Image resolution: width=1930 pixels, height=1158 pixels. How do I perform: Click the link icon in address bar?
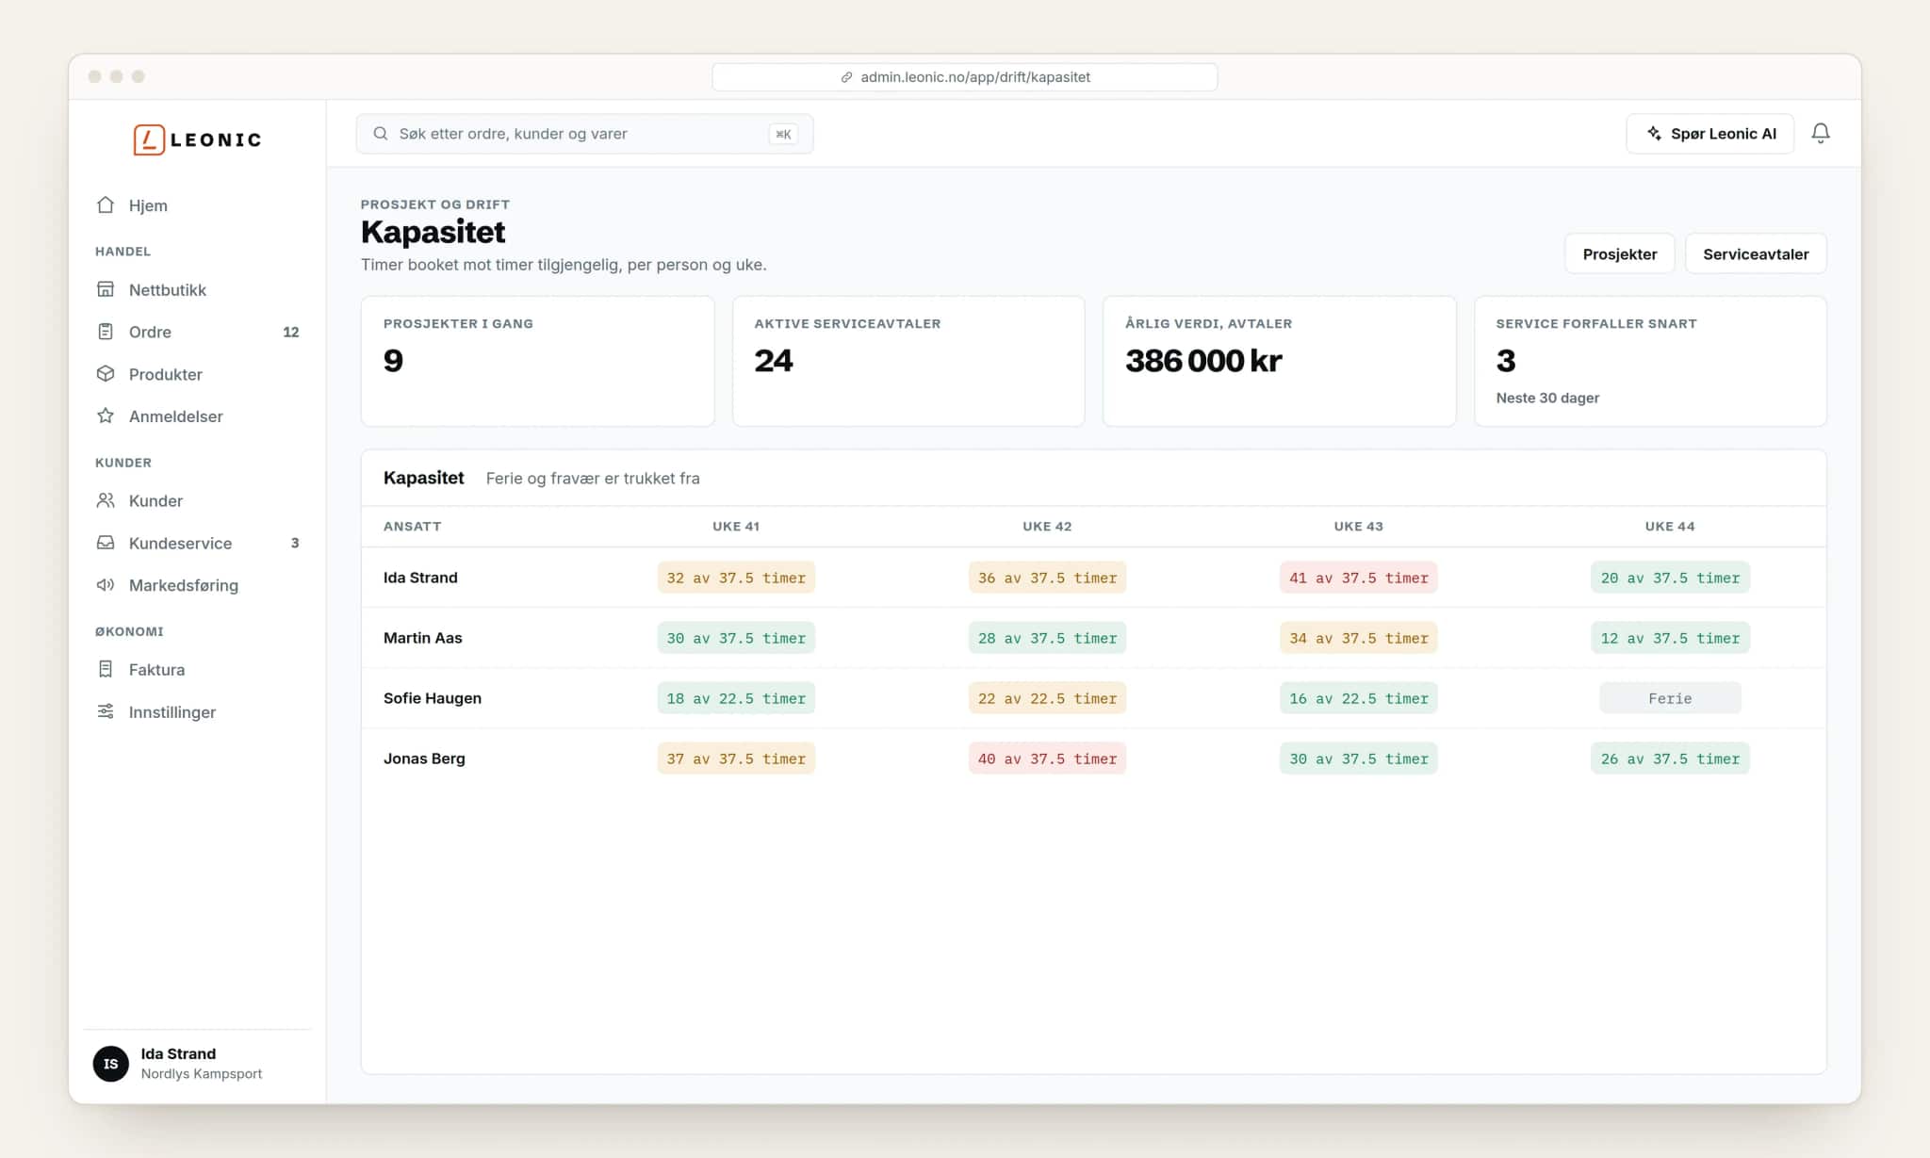pyautogui.click(x=847, y=77)
